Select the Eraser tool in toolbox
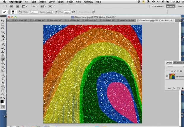The image size is (184, 127). pyautogui.click(x=3, y=59)
